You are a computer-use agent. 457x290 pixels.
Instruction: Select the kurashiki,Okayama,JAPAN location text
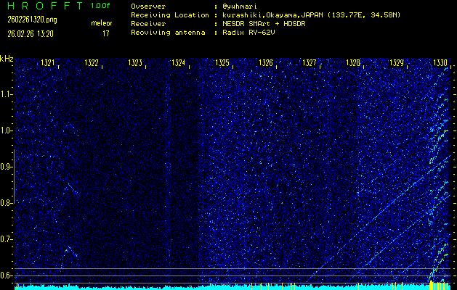click(272, 15)
